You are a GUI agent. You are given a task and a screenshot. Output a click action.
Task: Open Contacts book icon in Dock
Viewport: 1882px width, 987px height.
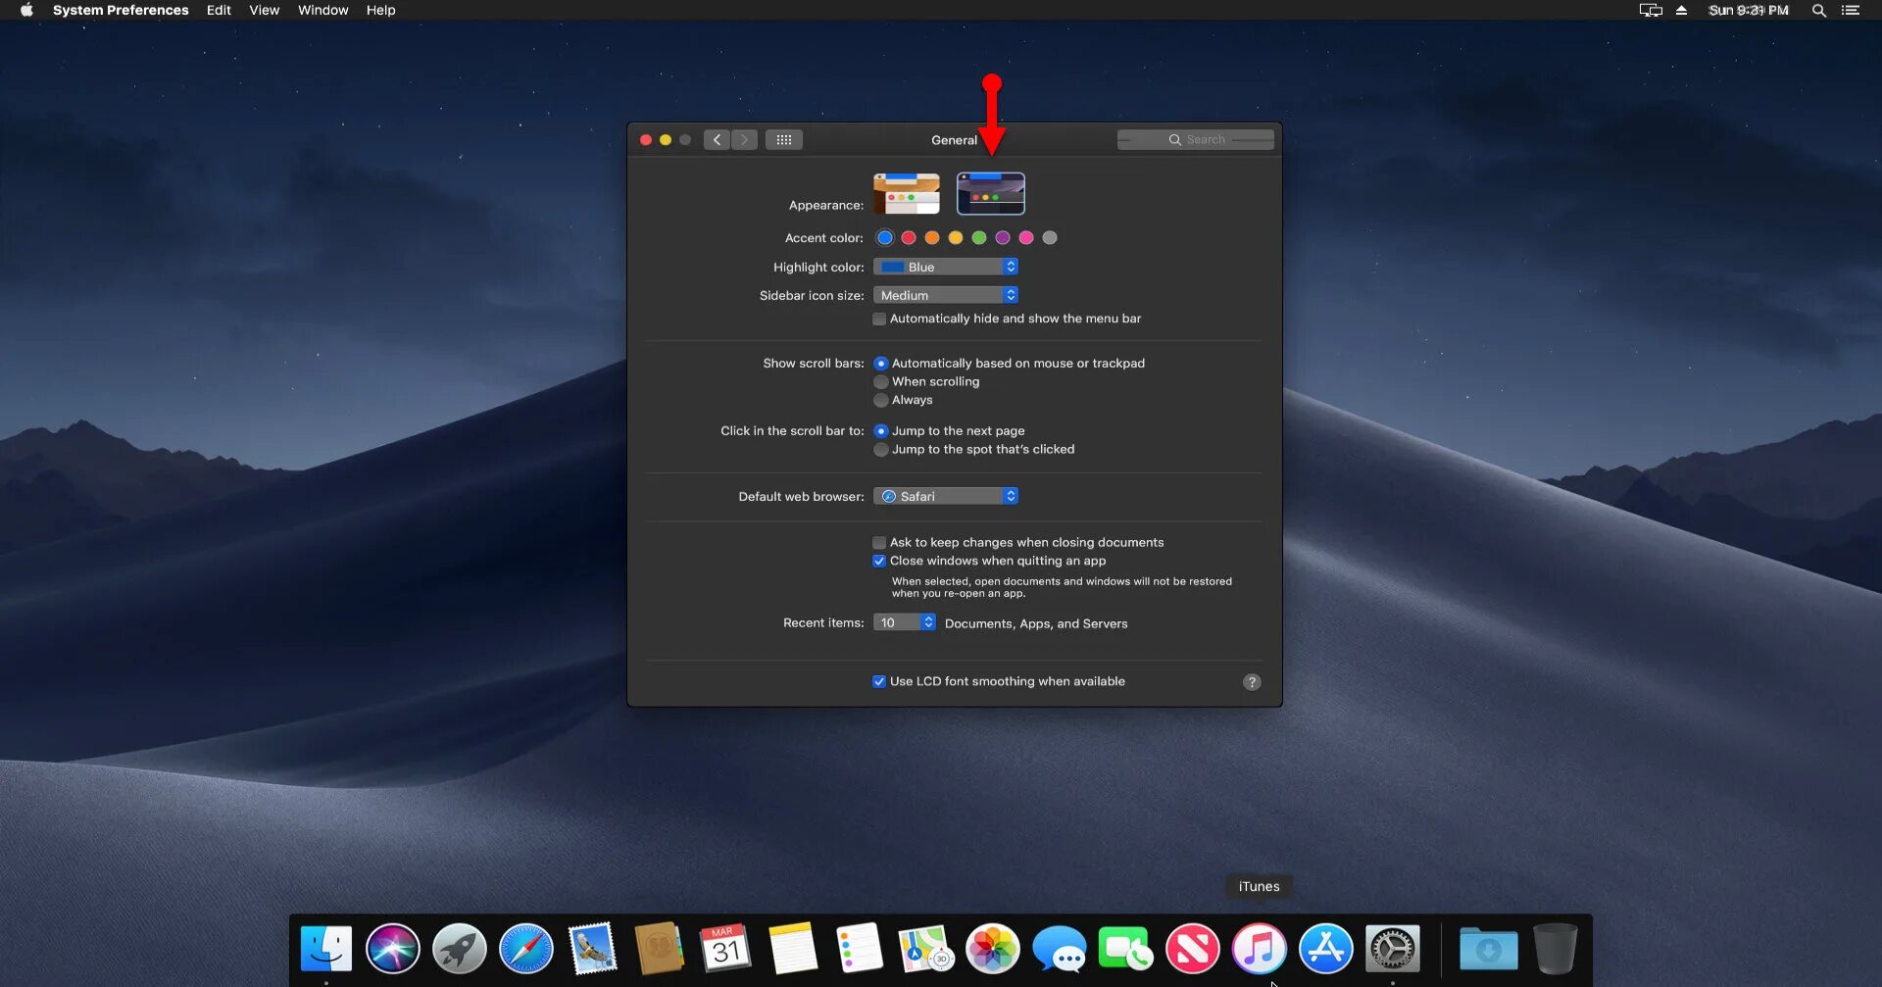click(x=660, y=949)
